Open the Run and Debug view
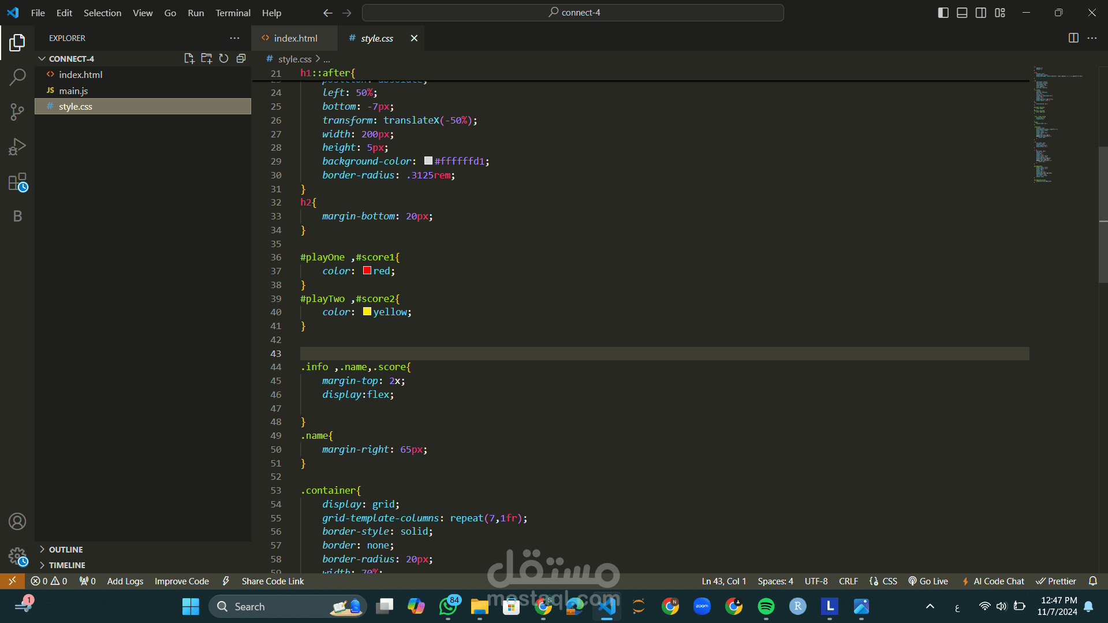This screenshot has height=623, width=1108. [x=17, y=147]
